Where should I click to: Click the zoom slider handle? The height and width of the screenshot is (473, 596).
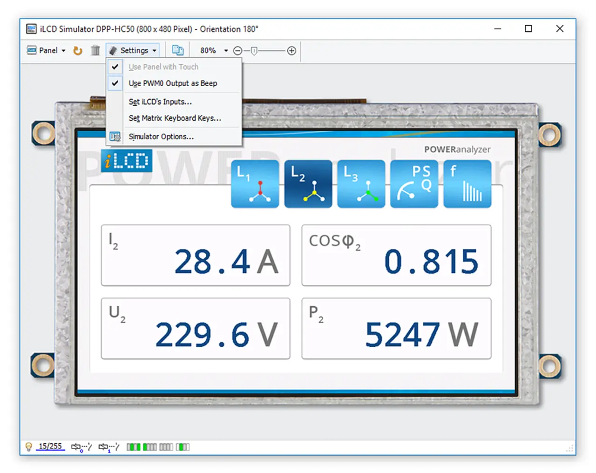(254, 51)
